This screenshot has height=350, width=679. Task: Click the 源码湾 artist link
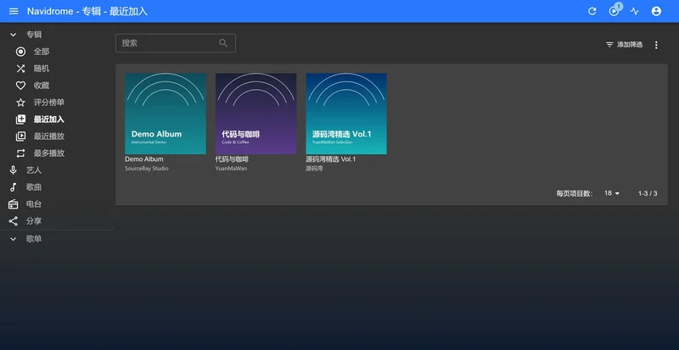coord(314,169)
